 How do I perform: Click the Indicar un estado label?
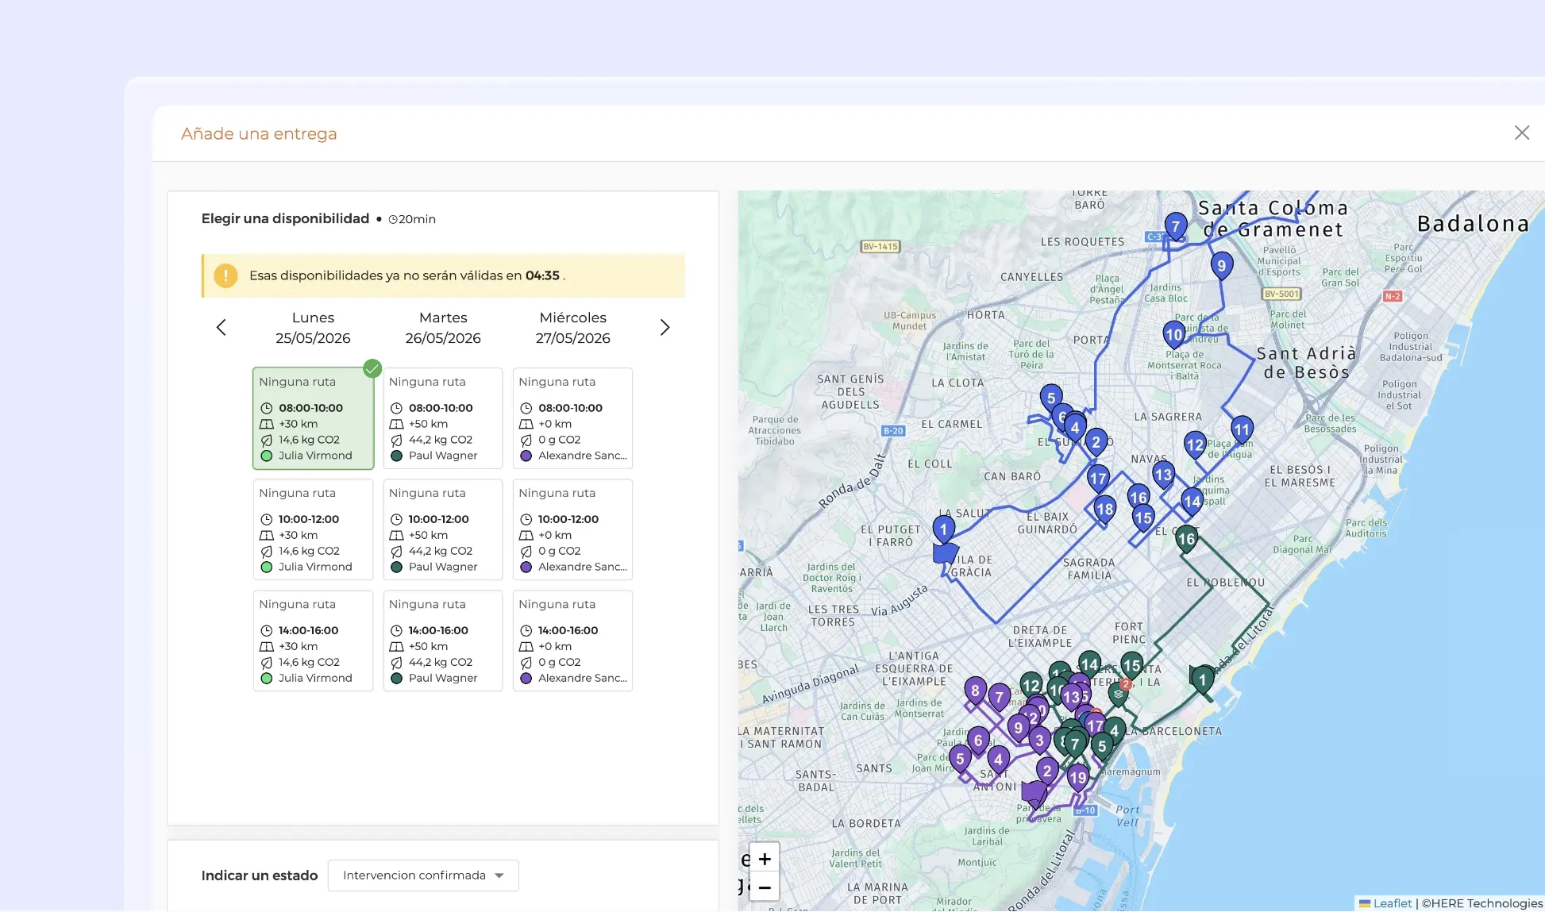(260, 875)
